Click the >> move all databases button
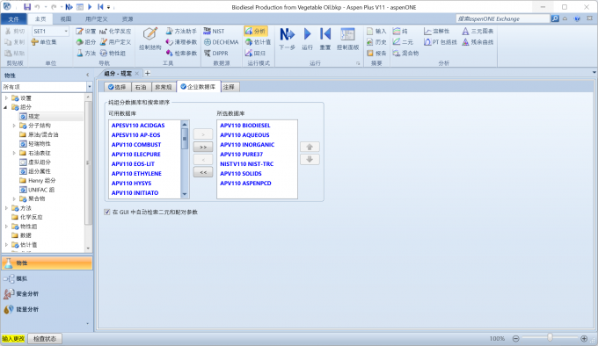Viewport: 598px width, 346px height. click(203, 147)
